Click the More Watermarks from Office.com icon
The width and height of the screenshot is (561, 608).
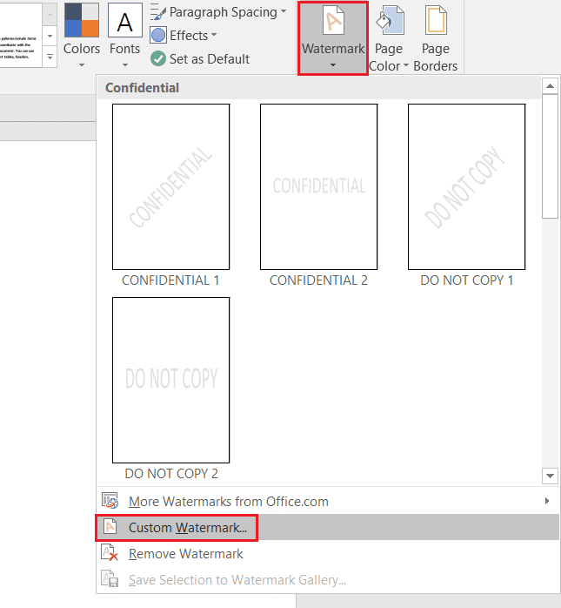pyautogui.click(x=110, y=501)
